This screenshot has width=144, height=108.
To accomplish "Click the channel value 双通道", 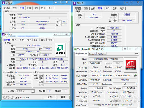I will pos(127,14).
